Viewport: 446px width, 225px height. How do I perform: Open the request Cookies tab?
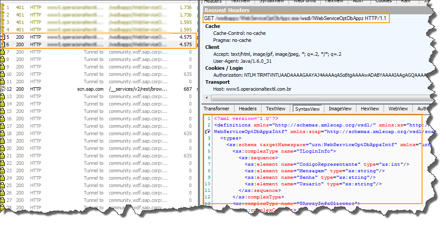[383, 1]
